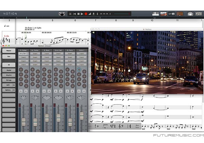Select the Hit Point 1 text label

coord(33,28)
